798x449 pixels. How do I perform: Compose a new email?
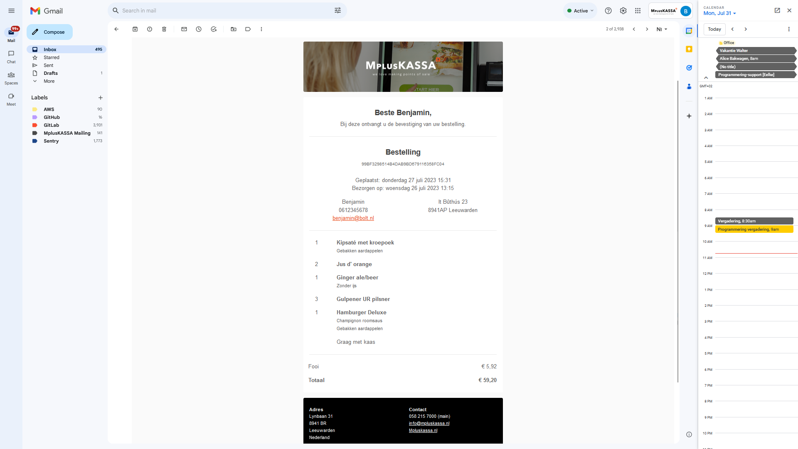point(49,32)
